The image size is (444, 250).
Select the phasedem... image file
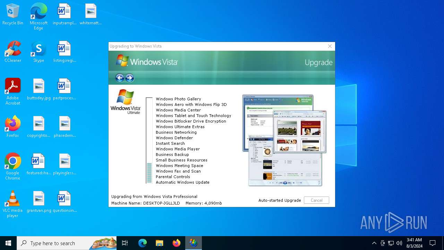pos(65,127)
